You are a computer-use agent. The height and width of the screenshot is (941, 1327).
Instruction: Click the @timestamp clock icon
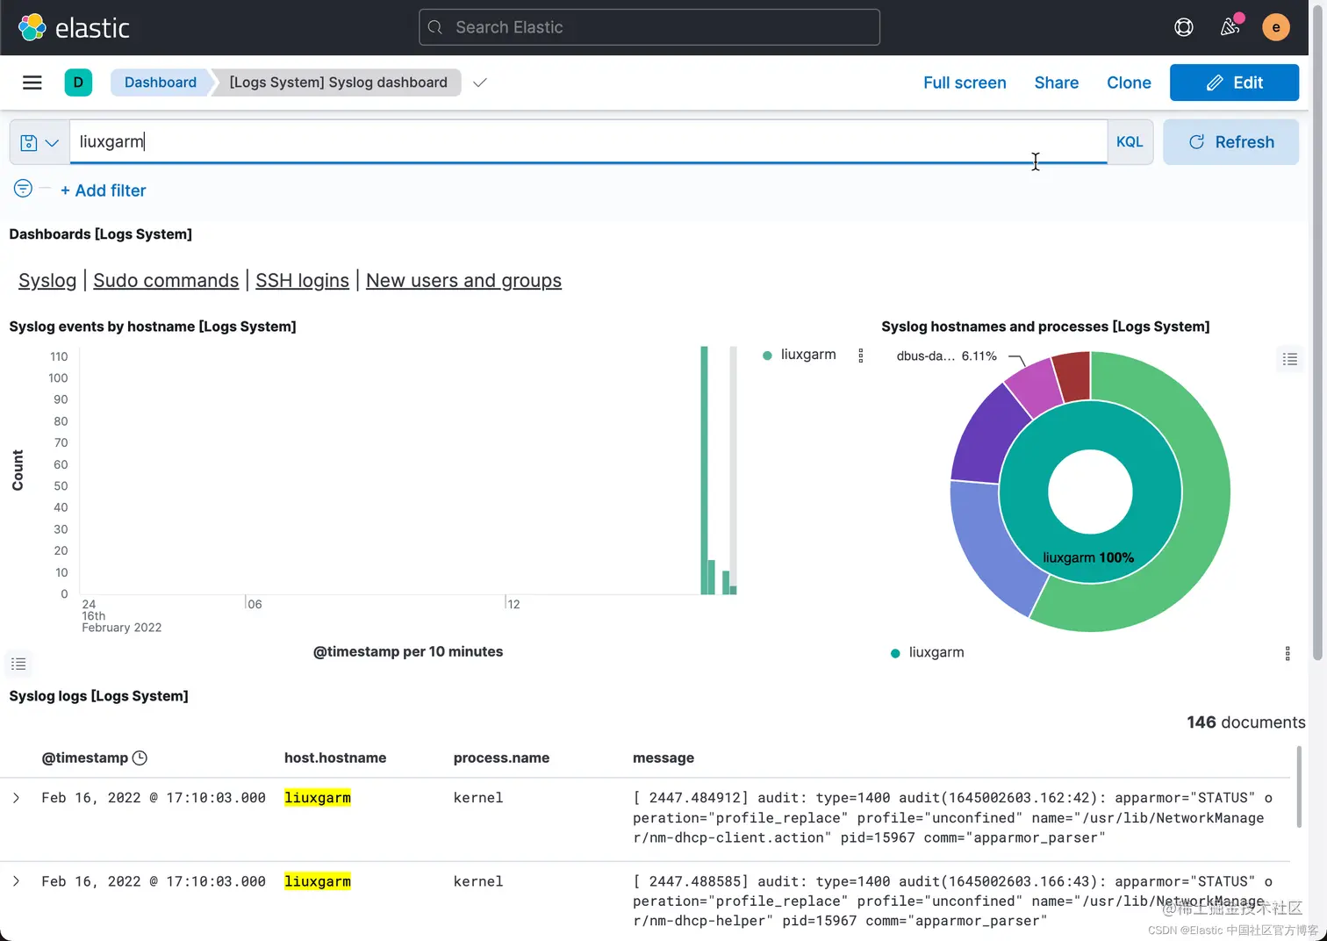pos(140,758)
